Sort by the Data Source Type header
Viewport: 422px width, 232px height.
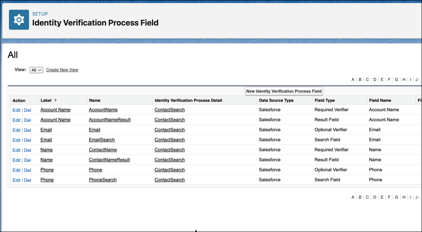point(276,100)
